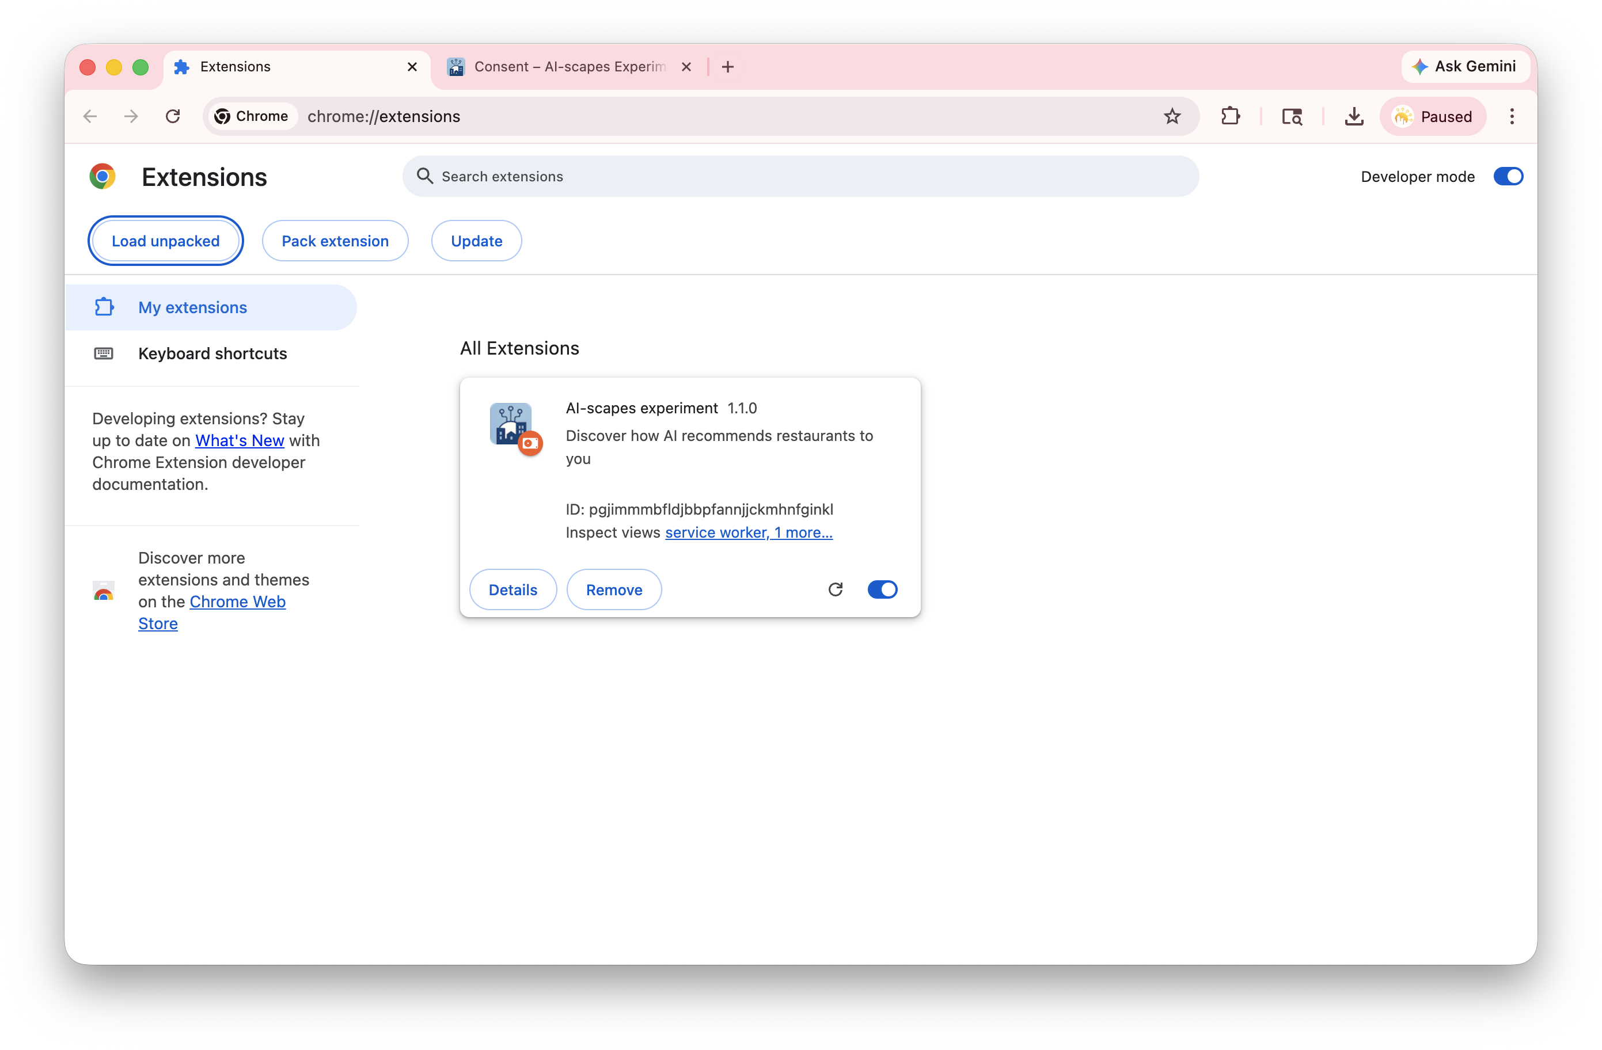Reload the page from the toolbar

click(x=173, y=116)
